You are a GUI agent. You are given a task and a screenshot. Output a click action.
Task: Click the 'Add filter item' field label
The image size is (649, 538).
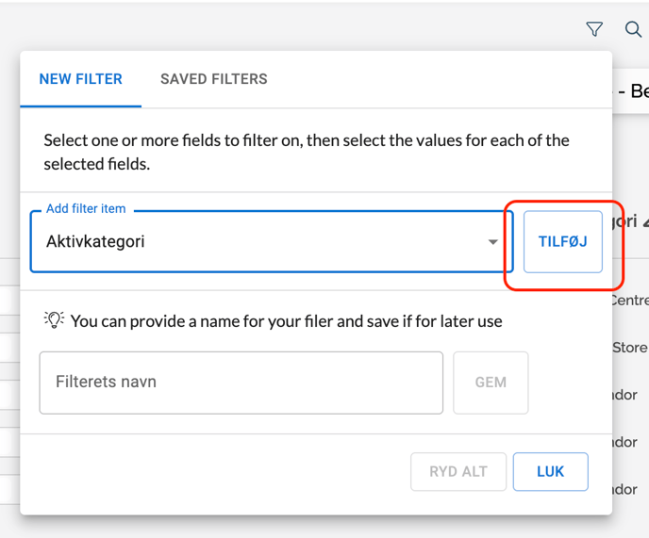coord(86,208)
